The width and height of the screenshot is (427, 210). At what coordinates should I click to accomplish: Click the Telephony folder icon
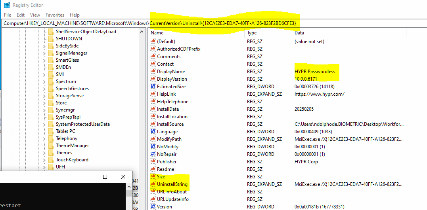tap(51, 138)
